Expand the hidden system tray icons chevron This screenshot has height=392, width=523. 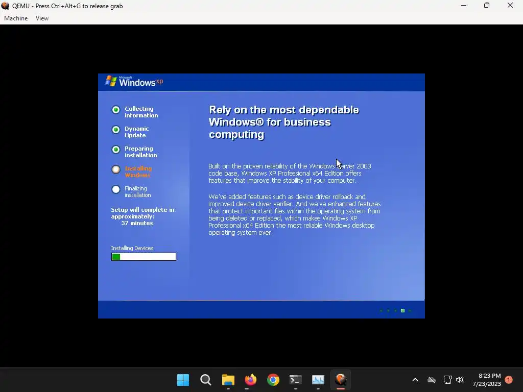coord(415,380)
